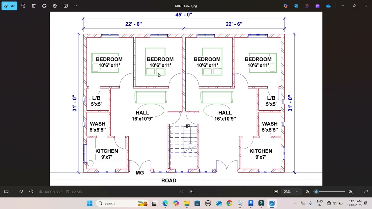This screenshot has height=209, width=372.
Task: Click the taskbar Search box
Action: pos(122,203)
